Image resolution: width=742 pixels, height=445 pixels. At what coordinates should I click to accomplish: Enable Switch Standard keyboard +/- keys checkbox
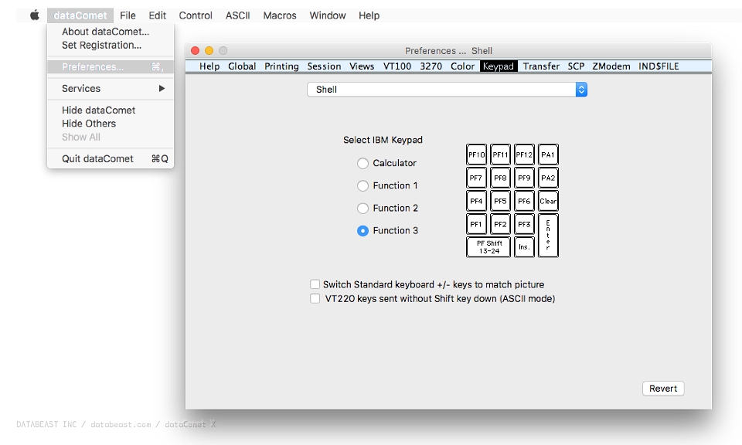pyautogui.click(x=315, y=284)
